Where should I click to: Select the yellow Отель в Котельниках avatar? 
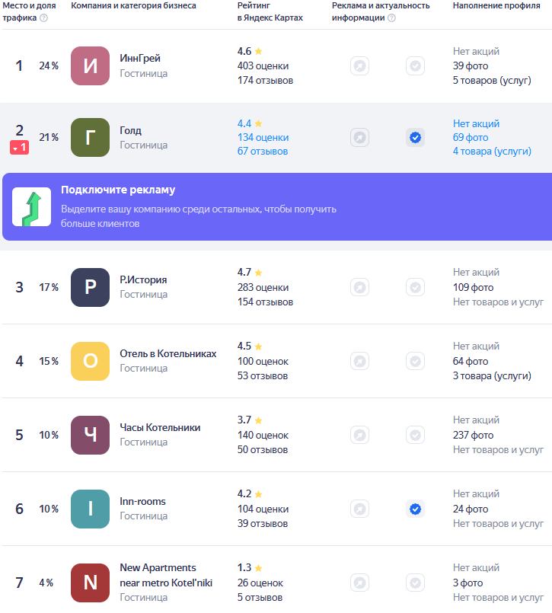[91, 361]
